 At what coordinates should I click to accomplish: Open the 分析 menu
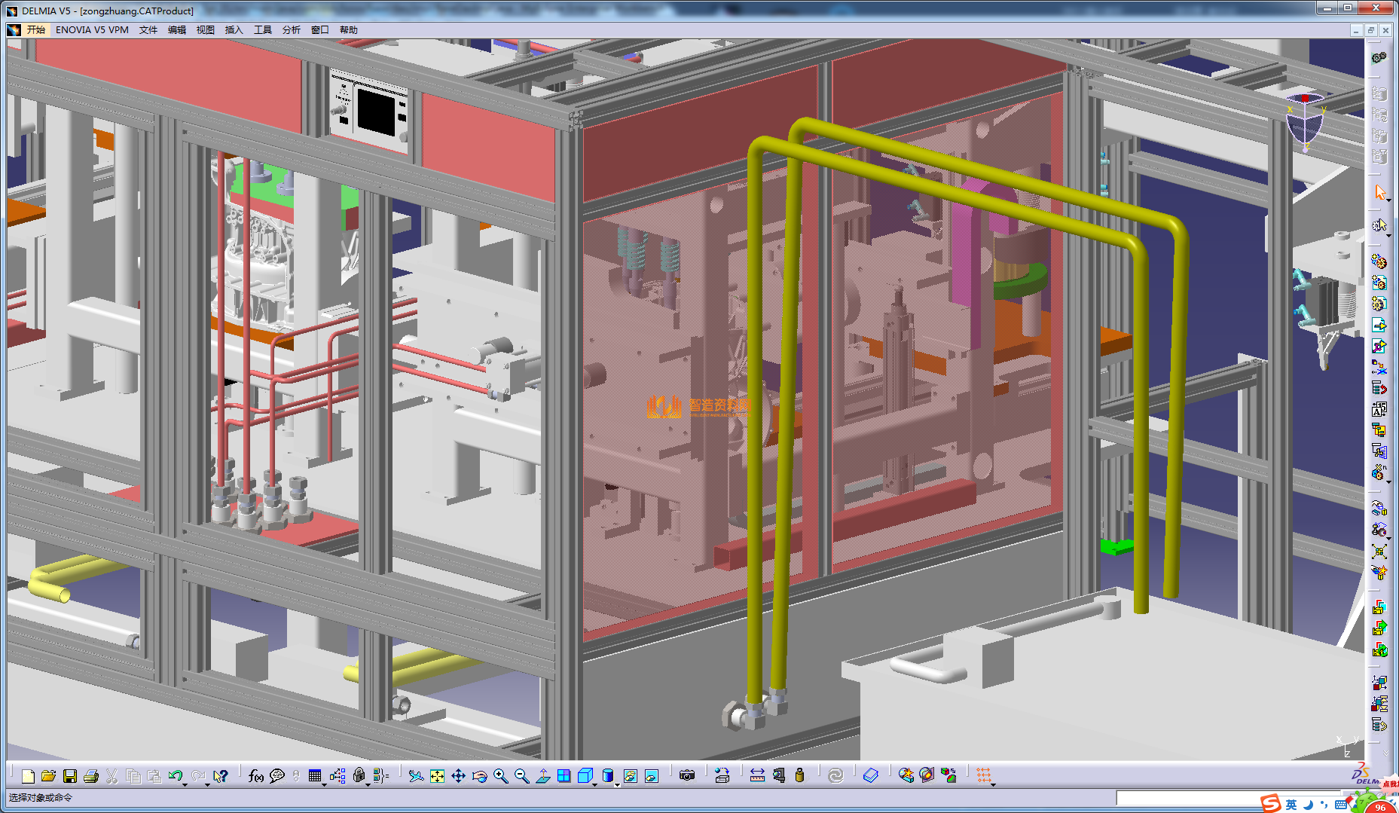point(291,30)
